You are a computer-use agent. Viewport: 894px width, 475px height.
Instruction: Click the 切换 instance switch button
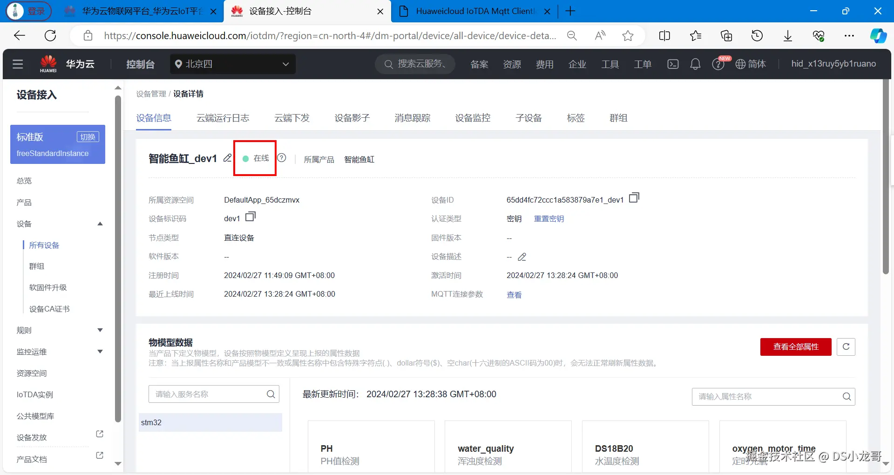(88, 137)
